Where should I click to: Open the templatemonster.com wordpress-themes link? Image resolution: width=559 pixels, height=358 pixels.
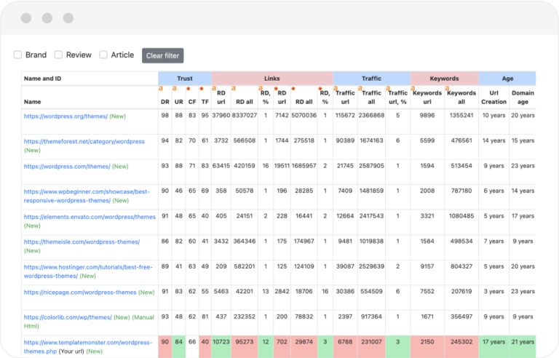[x=87, y=341]
